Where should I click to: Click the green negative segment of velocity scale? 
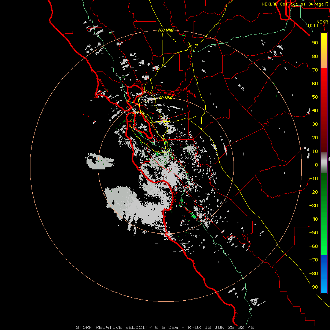point(324,214)
